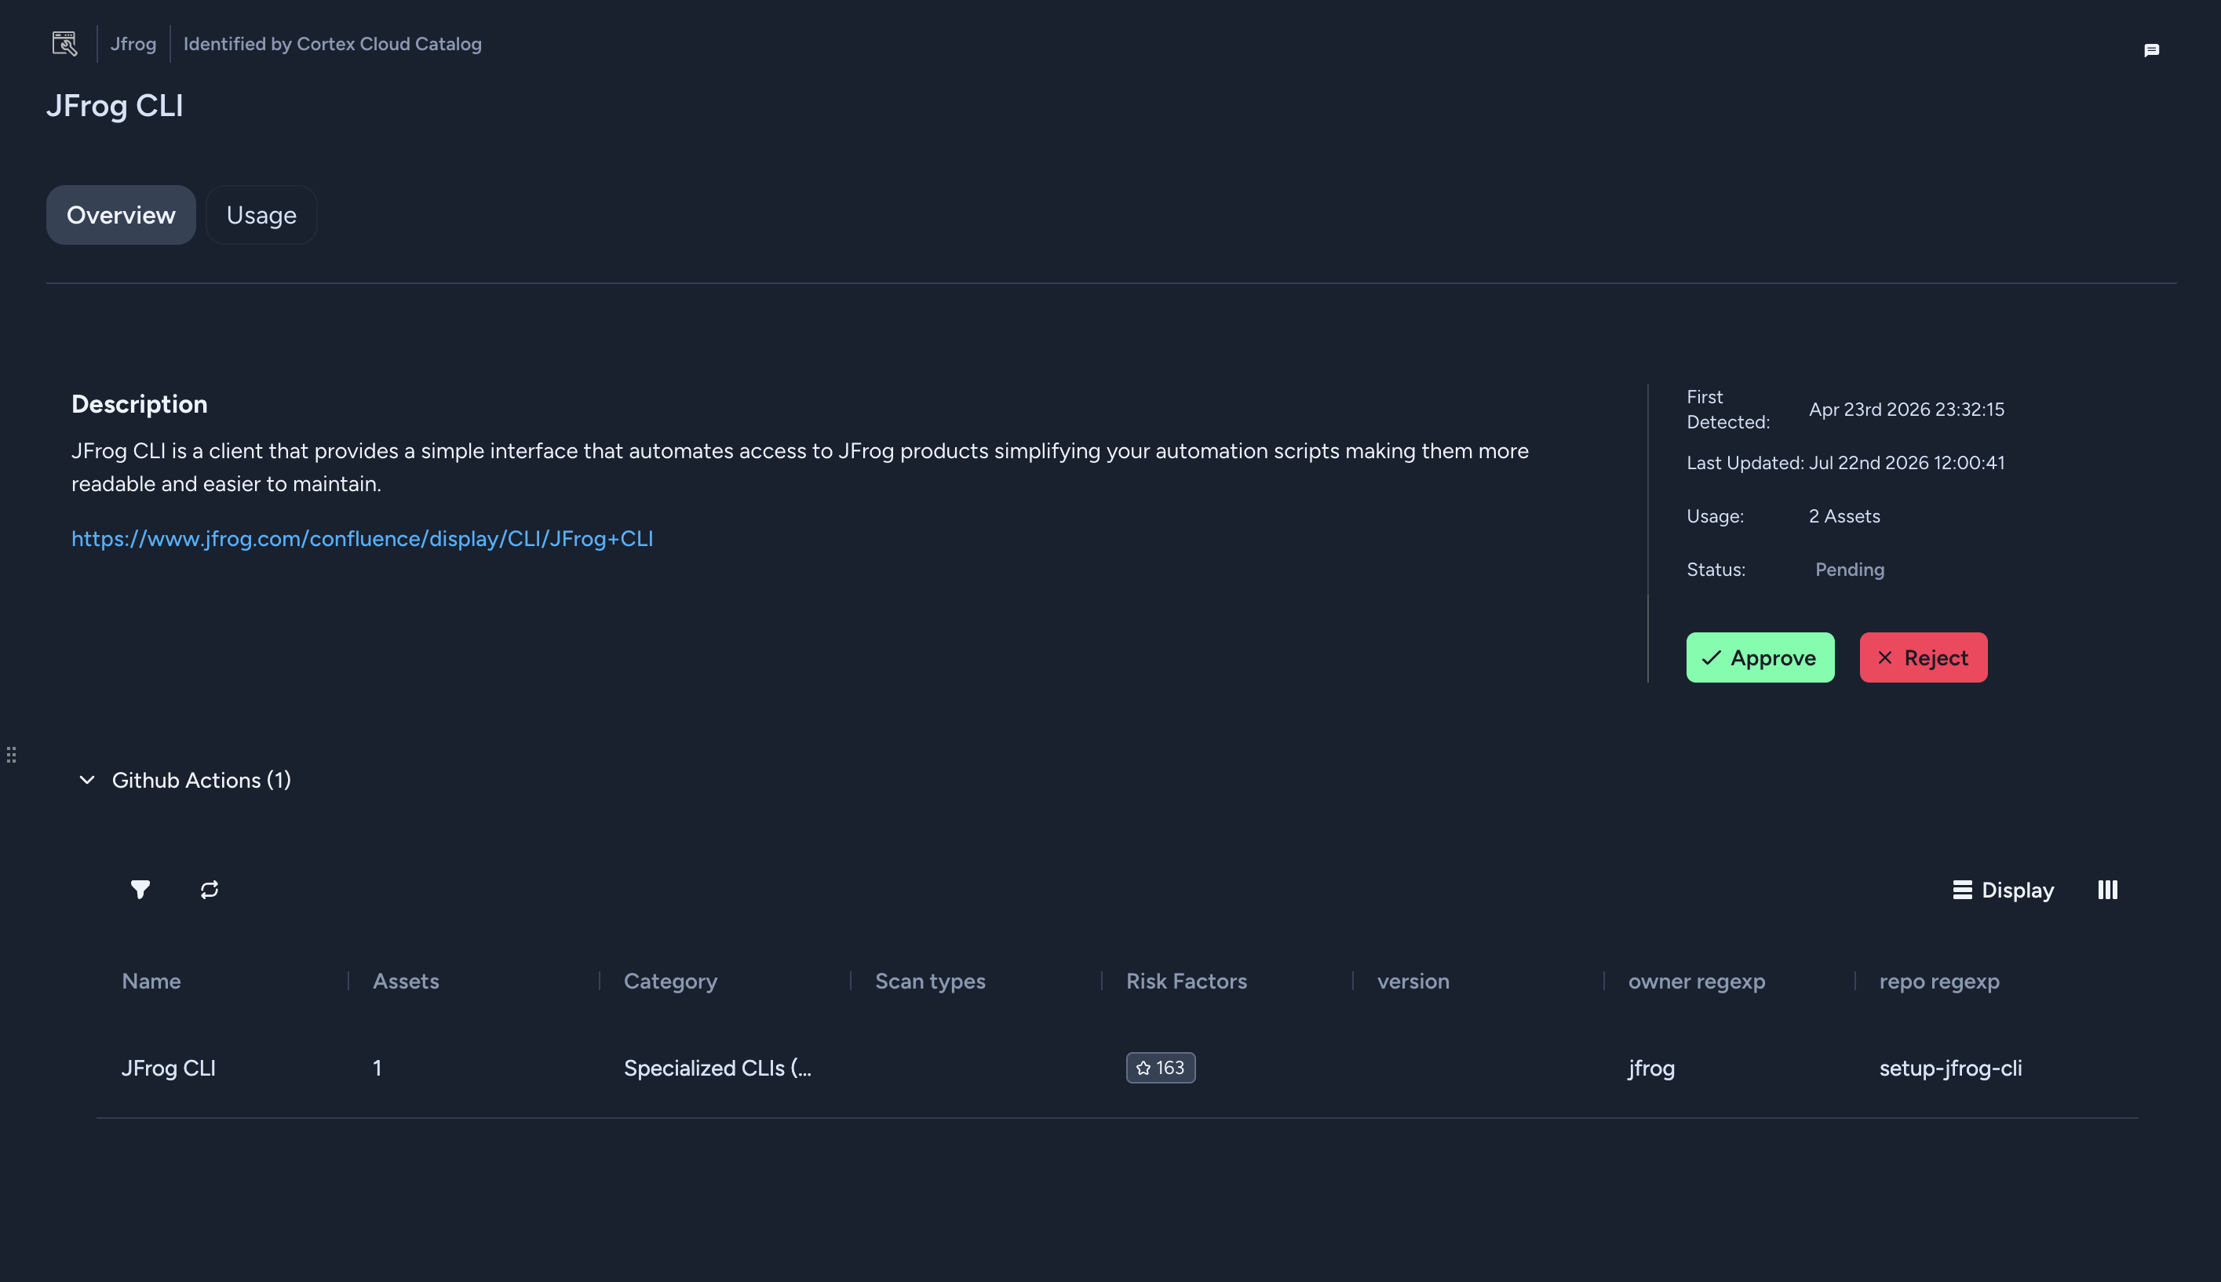
Task: Switch to the Overview tab
Action: point(121,215)
